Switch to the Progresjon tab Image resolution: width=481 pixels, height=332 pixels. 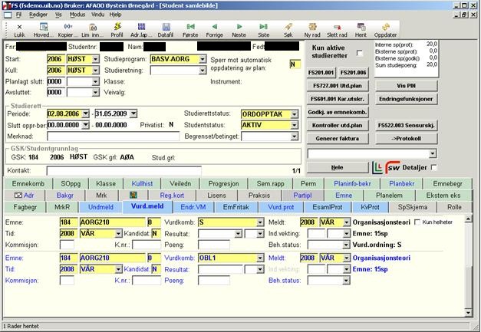pos(223,183)
